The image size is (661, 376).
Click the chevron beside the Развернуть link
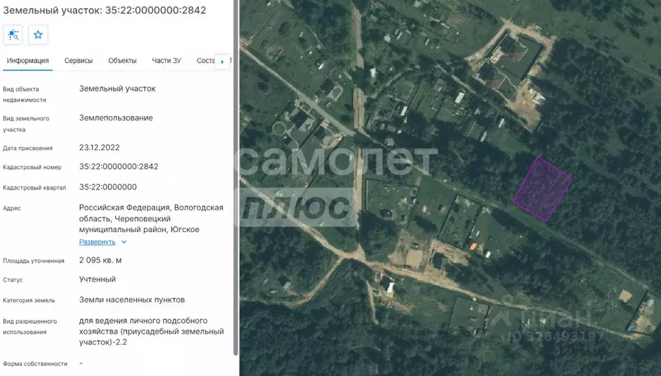124,242
